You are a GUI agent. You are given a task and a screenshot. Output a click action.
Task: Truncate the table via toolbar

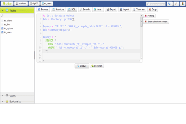click(139, 10)
